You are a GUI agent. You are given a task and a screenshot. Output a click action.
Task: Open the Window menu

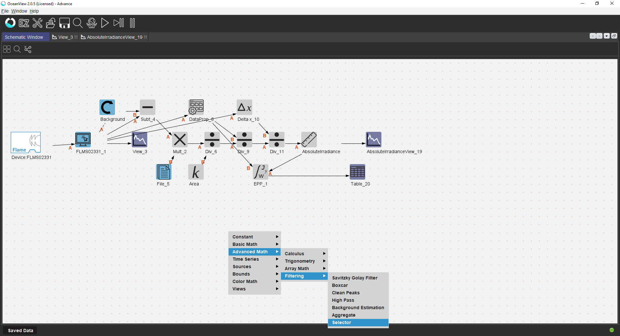19,11
